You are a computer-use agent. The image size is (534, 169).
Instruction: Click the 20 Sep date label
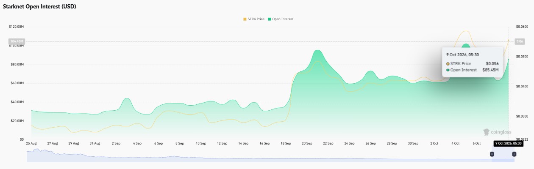pos(307,144)
